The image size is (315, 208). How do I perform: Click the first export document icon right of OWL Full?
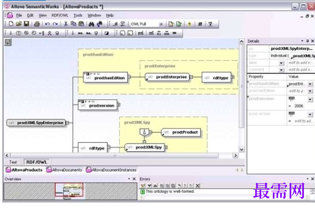pyautogui.click(x=171, y=24)
